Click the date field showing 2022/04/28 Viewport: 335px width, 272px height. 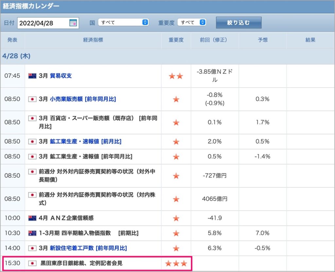coord(48,23)
